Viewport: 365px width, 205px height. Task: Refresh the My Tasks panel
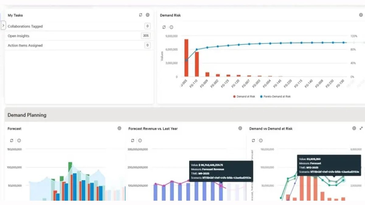(141, 15)
